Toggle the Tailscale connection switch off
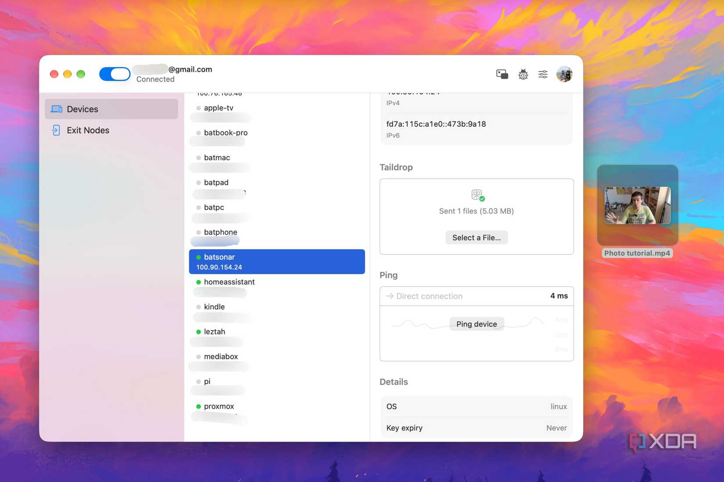This screenshot has height=482, width=724. [115, 74]
